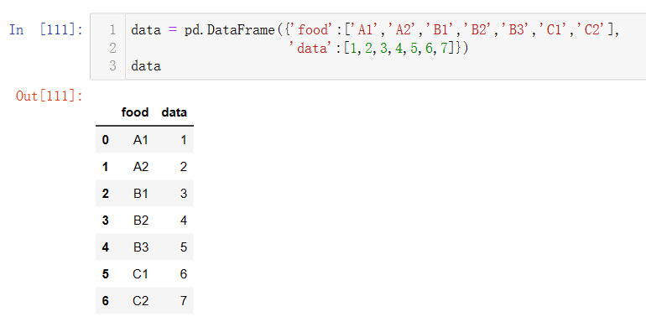Click the Out[111] output prompt label
Image resolution: width=646 pixels, height=322 pixels.
49,96
